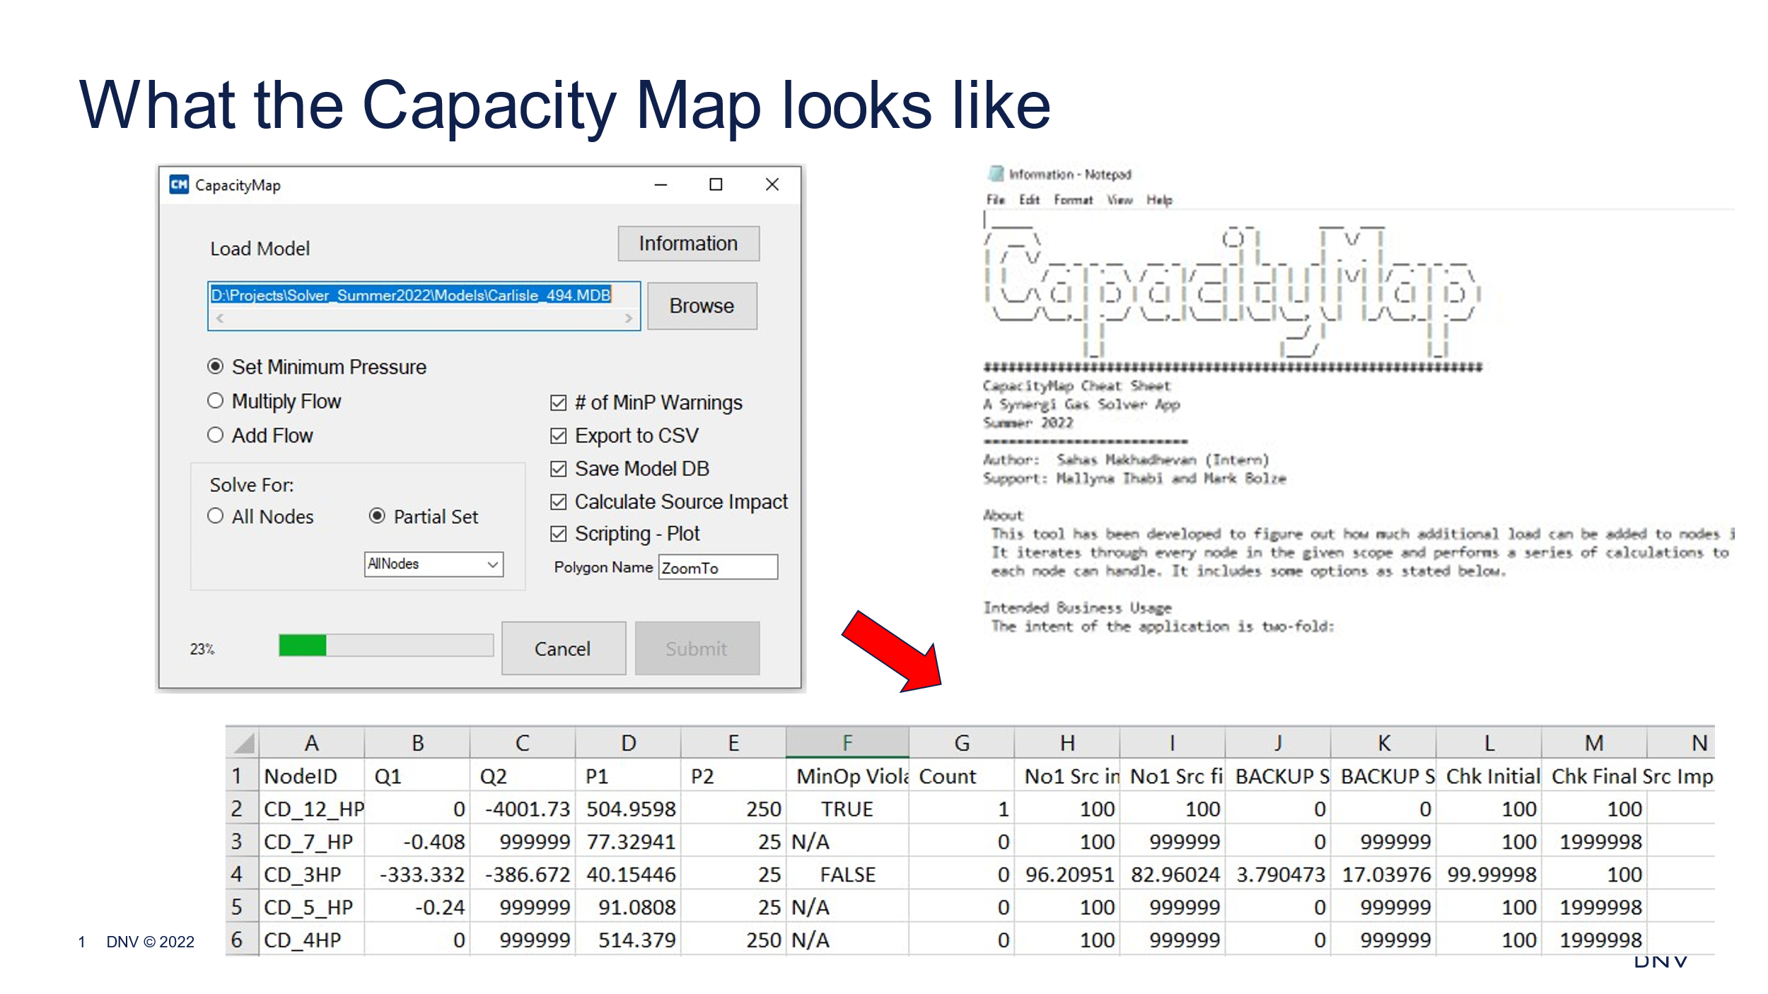Viewport: 1768px width, 994px height.
Task: Select column H header in spreadsheet
Action: click(1067, 743)
